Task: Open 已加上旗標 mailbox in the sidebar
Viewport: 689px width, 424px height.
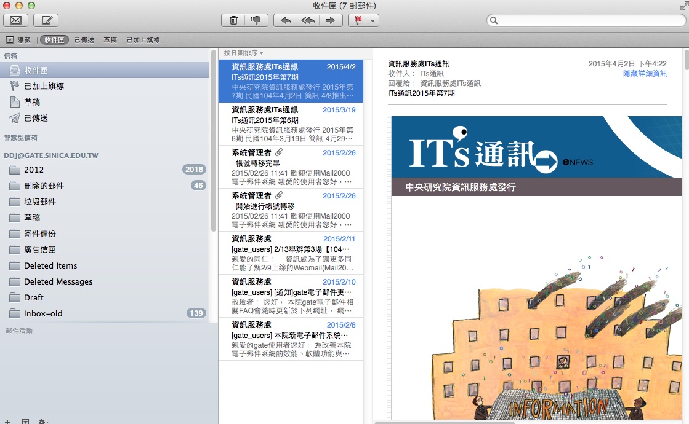Action: tap(105, 86)
